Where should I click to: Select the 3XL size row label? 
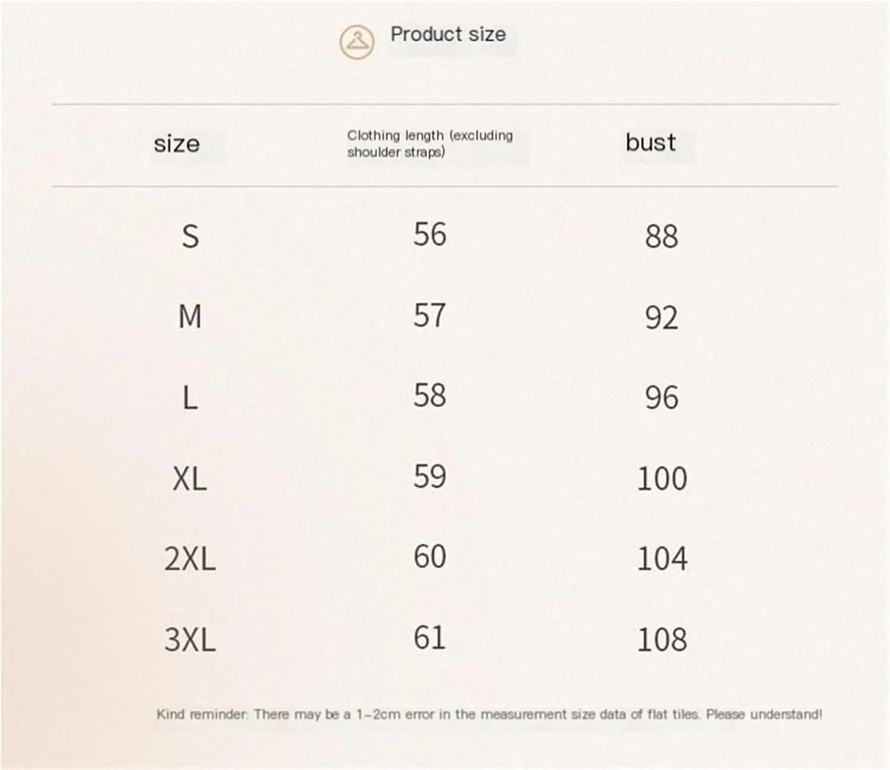coord(190,640)
